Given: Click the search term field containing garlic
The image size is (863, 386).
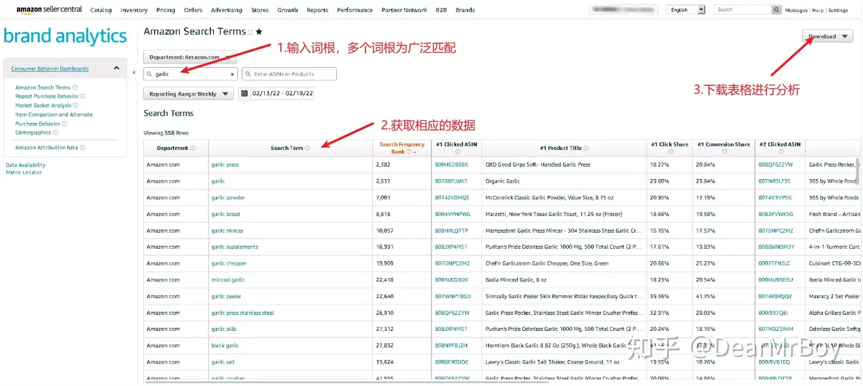Looking at the screenshot, I should [x=191, y=74].
